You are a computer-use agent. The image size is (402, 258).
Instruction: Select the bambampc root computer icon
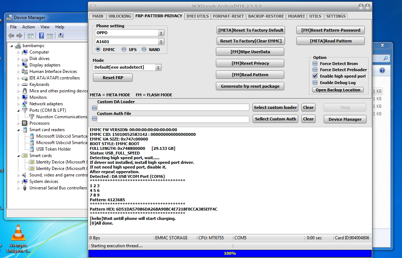point(18,46)
